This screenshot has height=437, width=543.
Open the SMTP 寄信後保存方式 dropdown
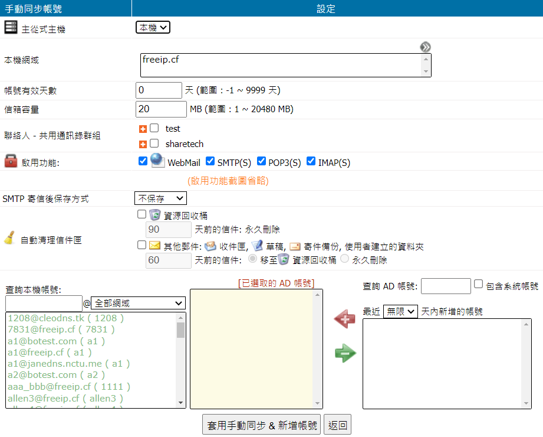(160, 198)
